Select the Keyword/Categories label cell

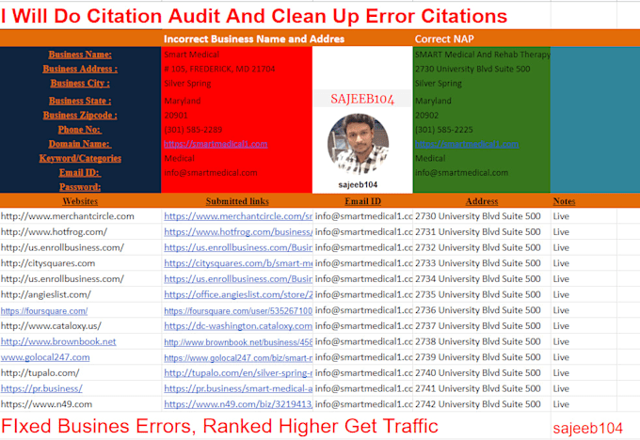[80, 158]
